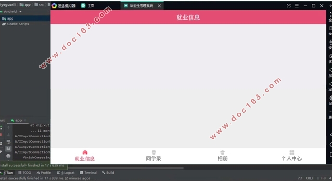Click console line 'finishComposing'
This screenshot has width=333, height=181.
coord(36,158)
